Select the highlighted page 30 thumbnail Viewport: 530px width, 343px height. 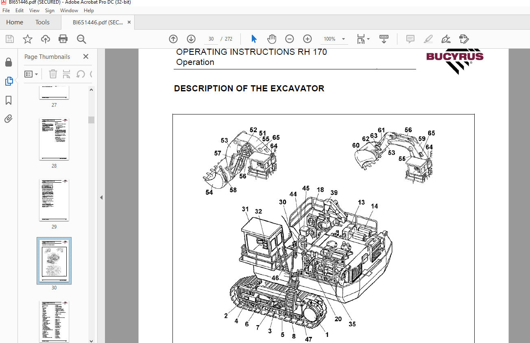click(54, 261)
